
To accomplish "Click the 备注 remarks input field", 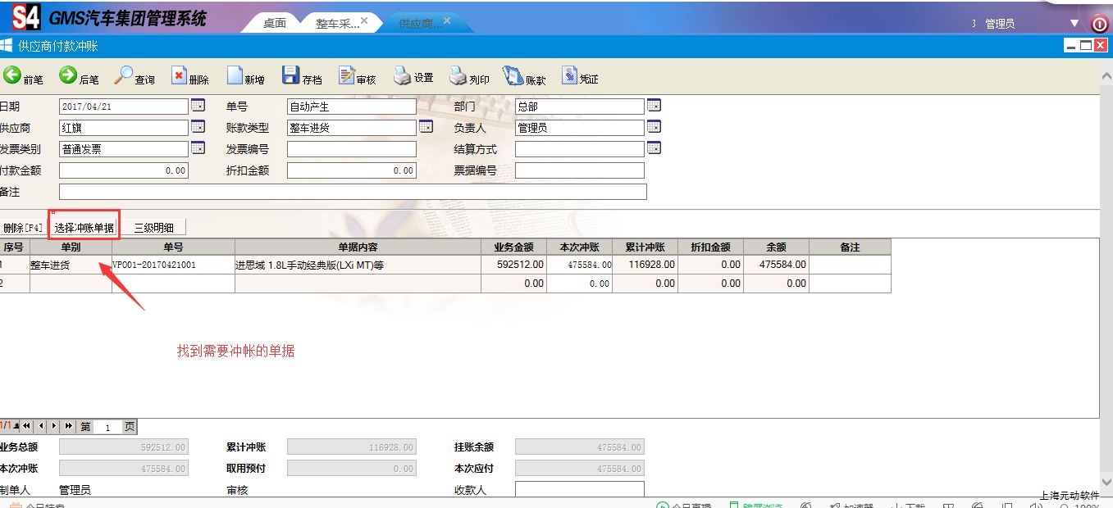I will tap(353, 192).
